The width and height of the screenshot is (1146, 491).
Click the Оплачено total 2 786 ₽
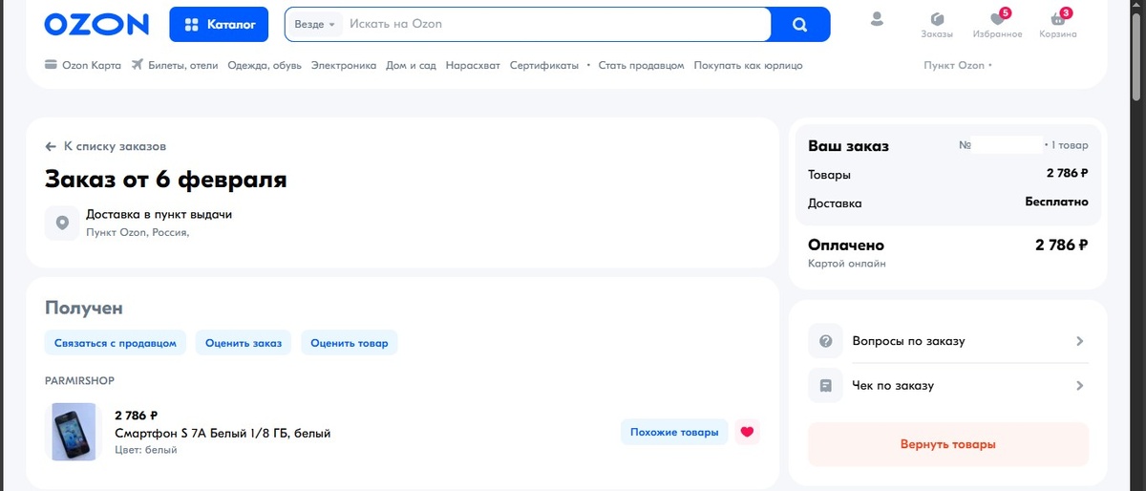(x=1062, y=245)
